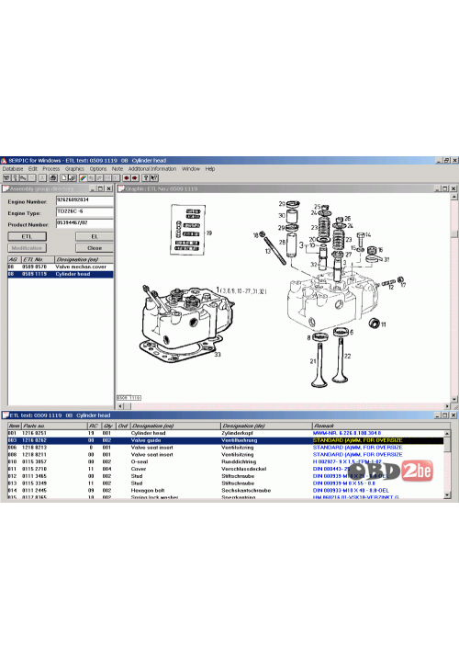This screenshot has width=459, height=659.
Task: Select part row 014 Hexagon bolt
Action: [226, 490]
